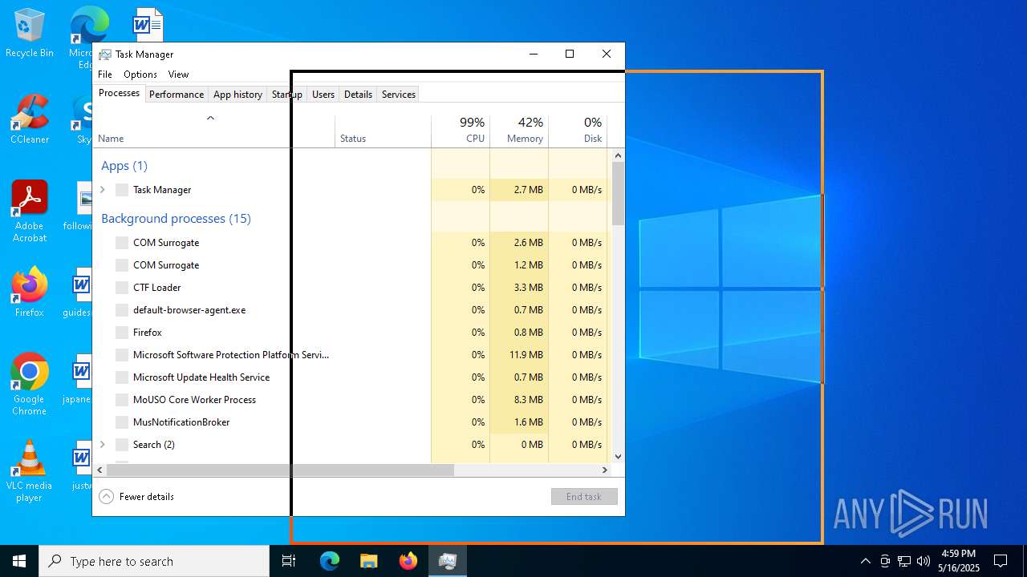
Task: Open Word document icon at desktop top
Action: pyautogui.click(x=148, y=24)
